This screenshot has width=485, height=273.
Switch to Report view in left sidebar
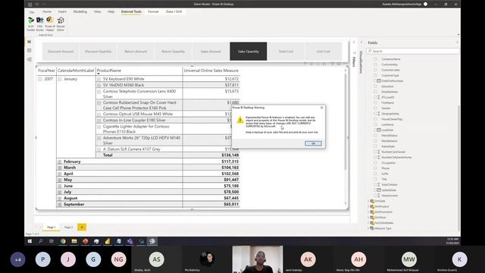[x=29, y=42]
